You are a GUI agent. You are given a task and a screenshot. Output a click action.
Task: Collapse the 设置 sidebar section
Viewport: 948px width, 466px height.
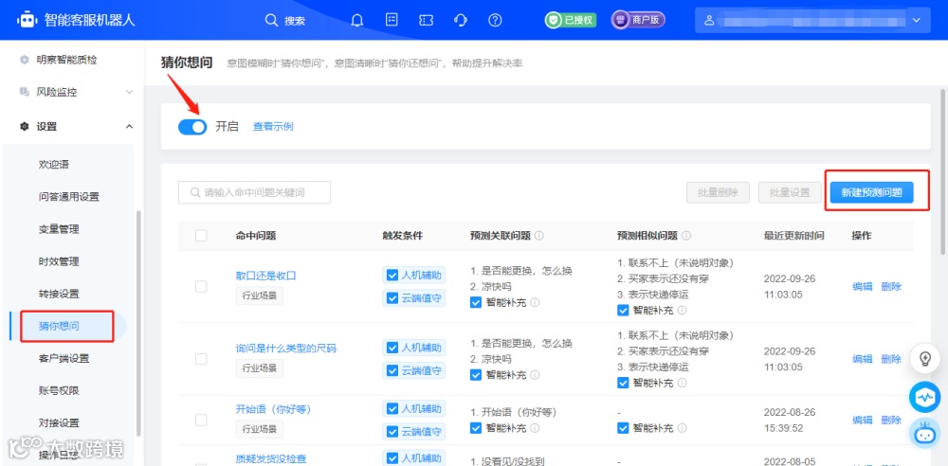pos(129,126)
